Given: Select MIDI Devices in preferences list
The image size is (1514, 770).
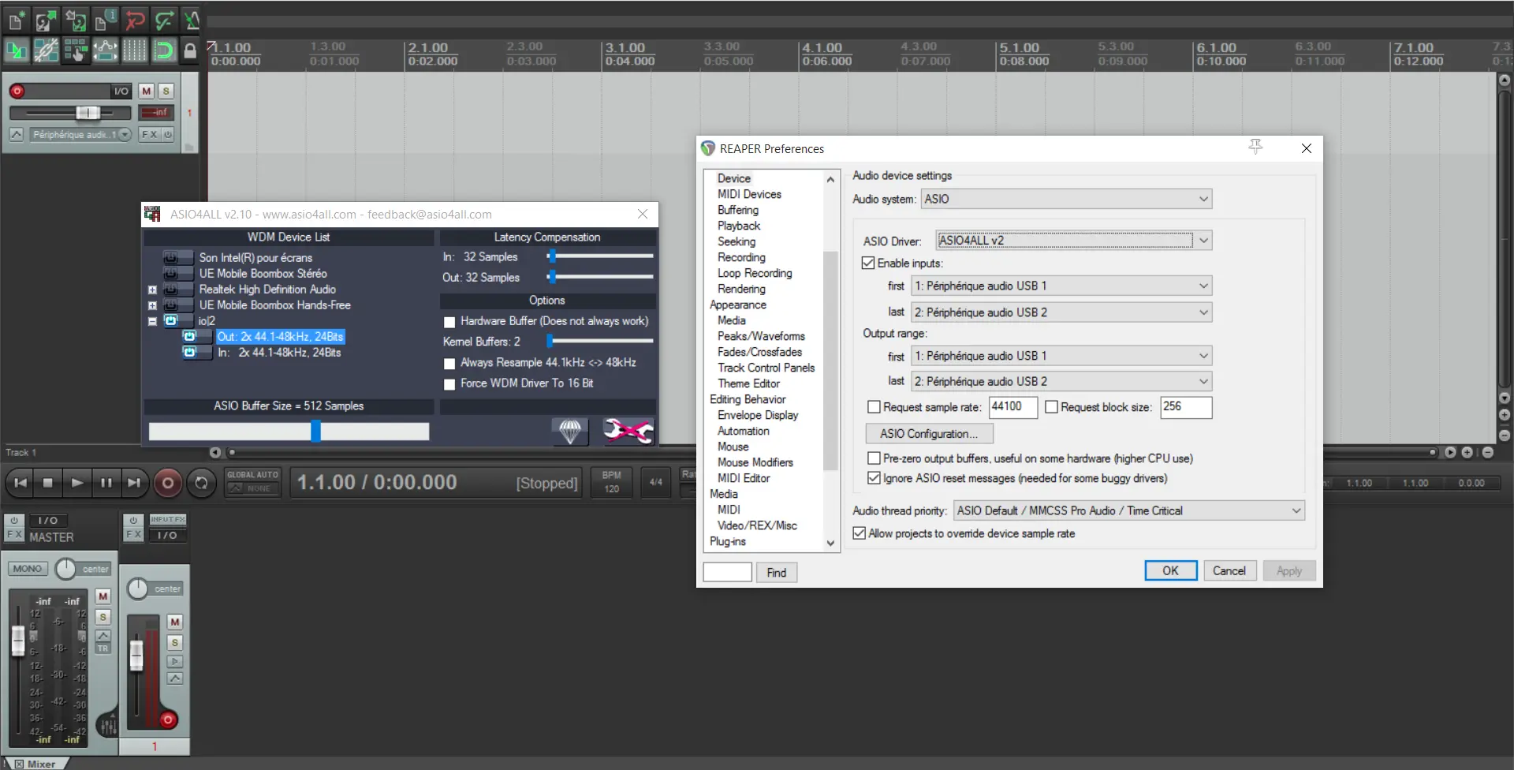Looking at the screenshot, I should 749,194.
